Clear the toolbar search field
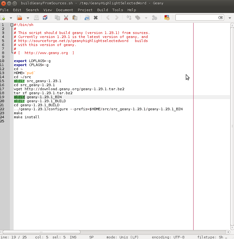Image resolution: width=234 pixels, height=239 pixels. tap(220, 18)
